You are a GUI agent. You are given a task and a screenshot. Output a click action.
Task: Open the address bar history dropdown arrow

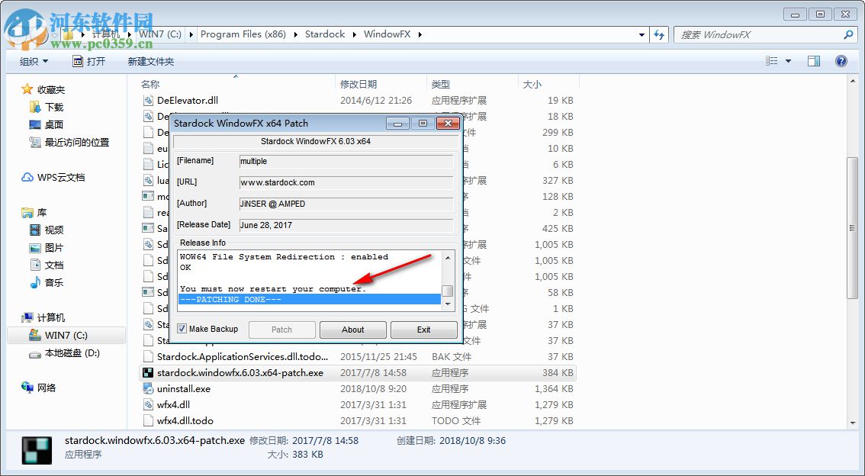click(x=642, y=34)
